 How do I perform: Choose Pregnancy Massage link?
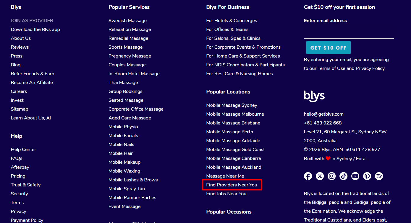coord(130,56)
